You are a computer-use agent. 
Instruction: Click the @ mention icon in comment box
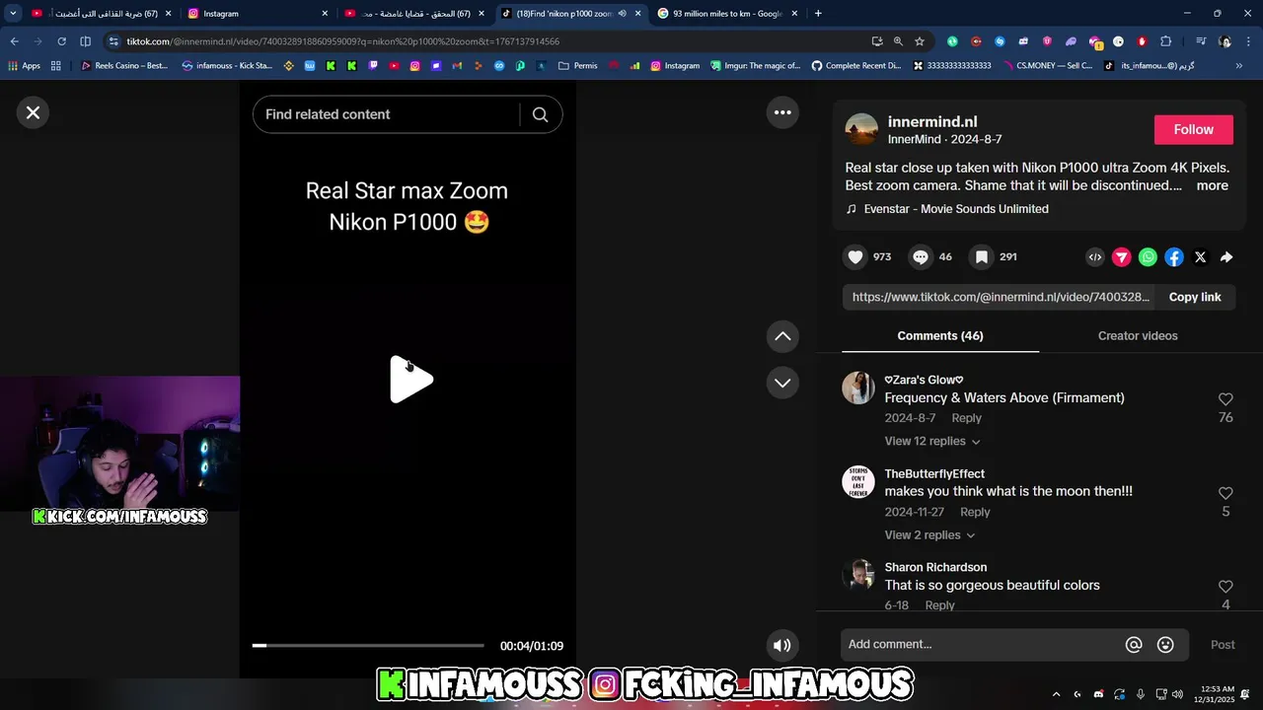pos(1134,645)
